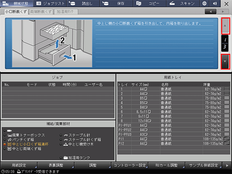Image resolution: width=232 pixels, height=174 pixels.
Task: Click the ユーザー名 column header
Action: point(93,85)
